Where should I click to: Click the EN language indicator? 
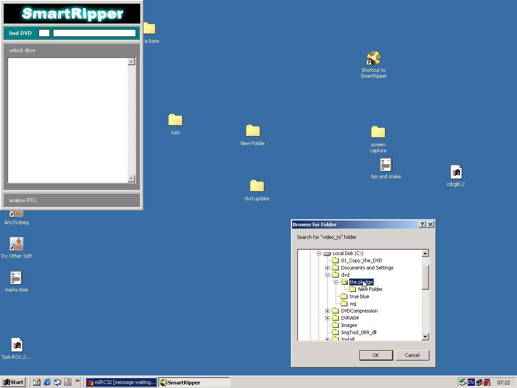470,382
